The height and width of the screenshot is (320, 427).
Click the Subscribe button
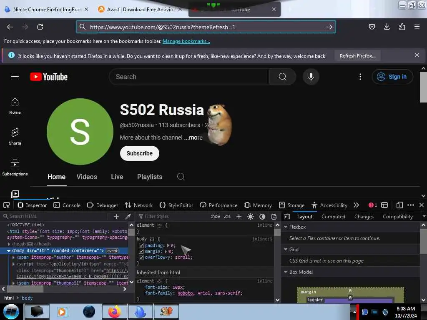(x=139, y=153)
